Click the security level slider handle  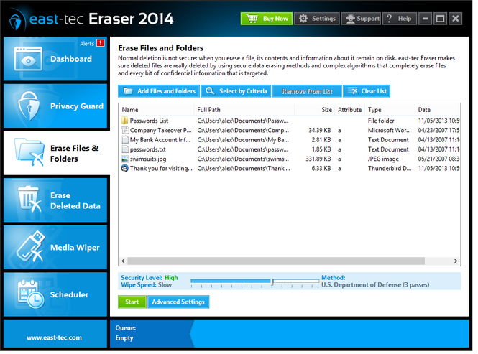[272, 281]
